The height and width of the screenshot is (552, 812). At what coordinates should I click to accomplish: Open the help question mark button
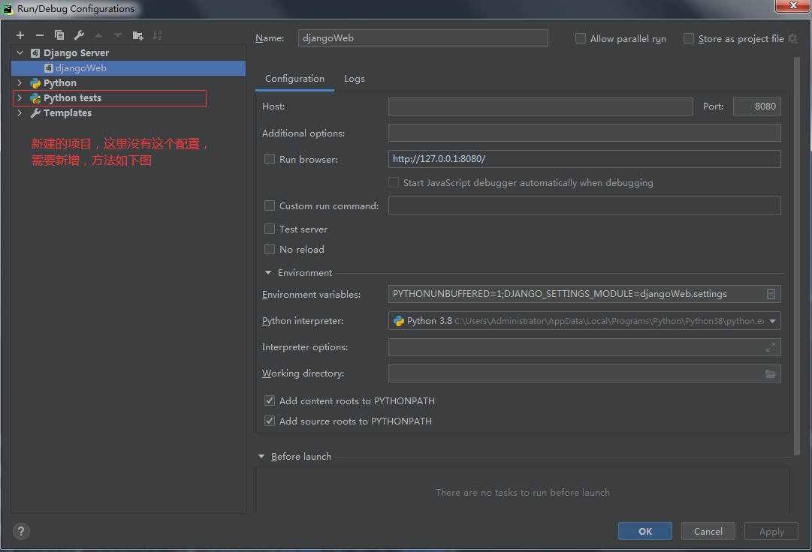[x=21, y=531]
